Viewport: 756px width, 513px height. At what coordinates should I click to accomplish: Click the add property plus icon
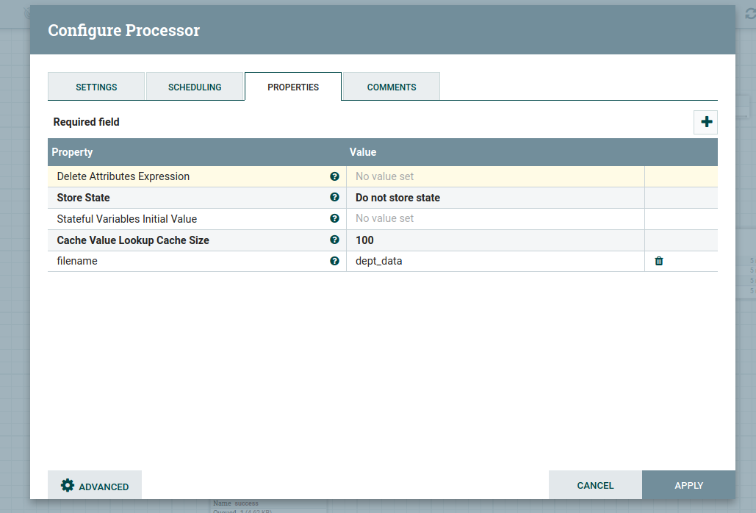coord(706,122)
